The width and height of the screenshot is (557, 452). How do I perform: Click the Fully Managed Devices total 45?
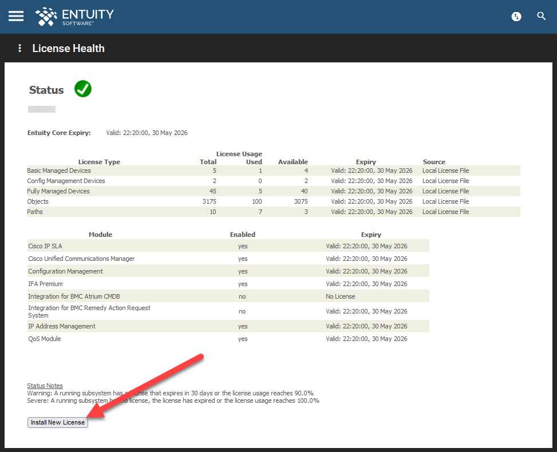[x=213, y=191]
